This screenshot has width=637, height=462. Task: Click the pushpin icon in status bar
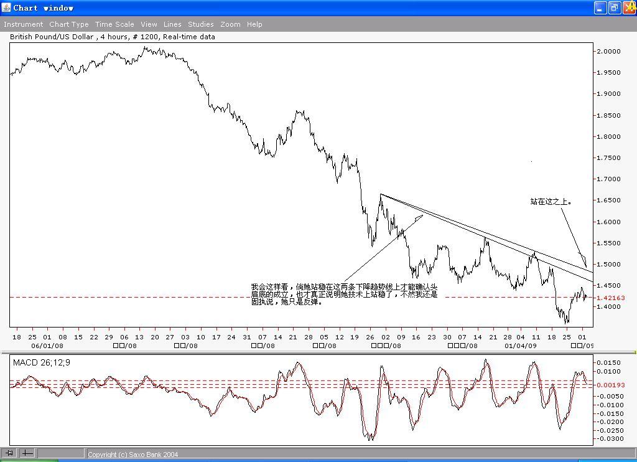(9, 453)
